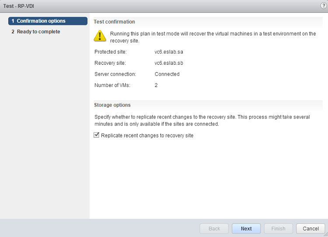Click the greyed-out Finish button

(x=278, y=228)
